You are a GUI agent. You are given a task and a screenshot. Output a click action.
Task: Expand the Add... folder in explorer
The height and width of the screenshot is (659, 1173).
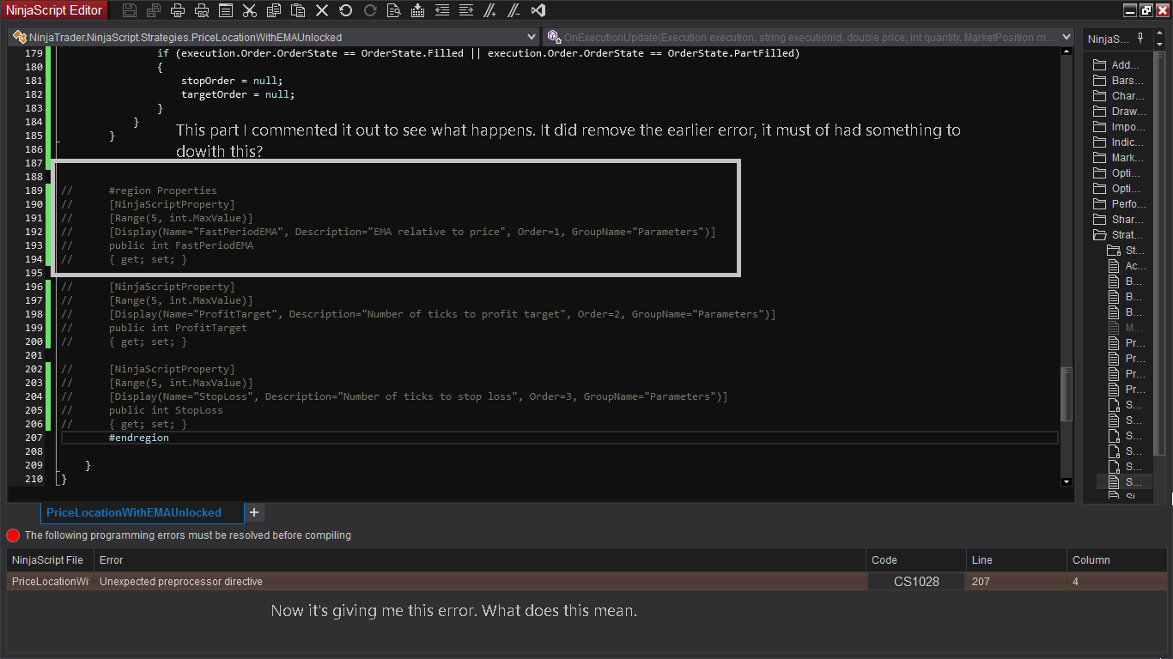[x=1116, y=65]
